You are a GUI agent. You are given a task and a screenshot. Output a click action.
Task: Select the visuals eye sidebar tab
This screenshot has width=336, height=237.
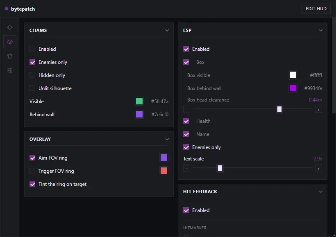pyautogui.click(x=10, y=42)
